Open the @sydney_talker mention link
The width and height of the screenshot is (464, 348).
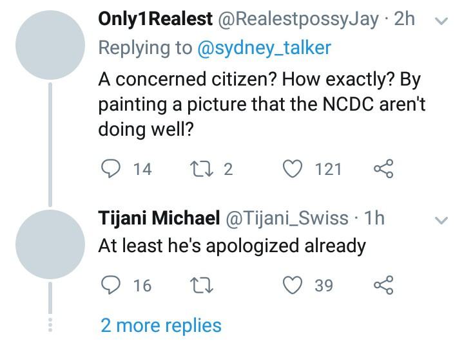tap(264, 48)
